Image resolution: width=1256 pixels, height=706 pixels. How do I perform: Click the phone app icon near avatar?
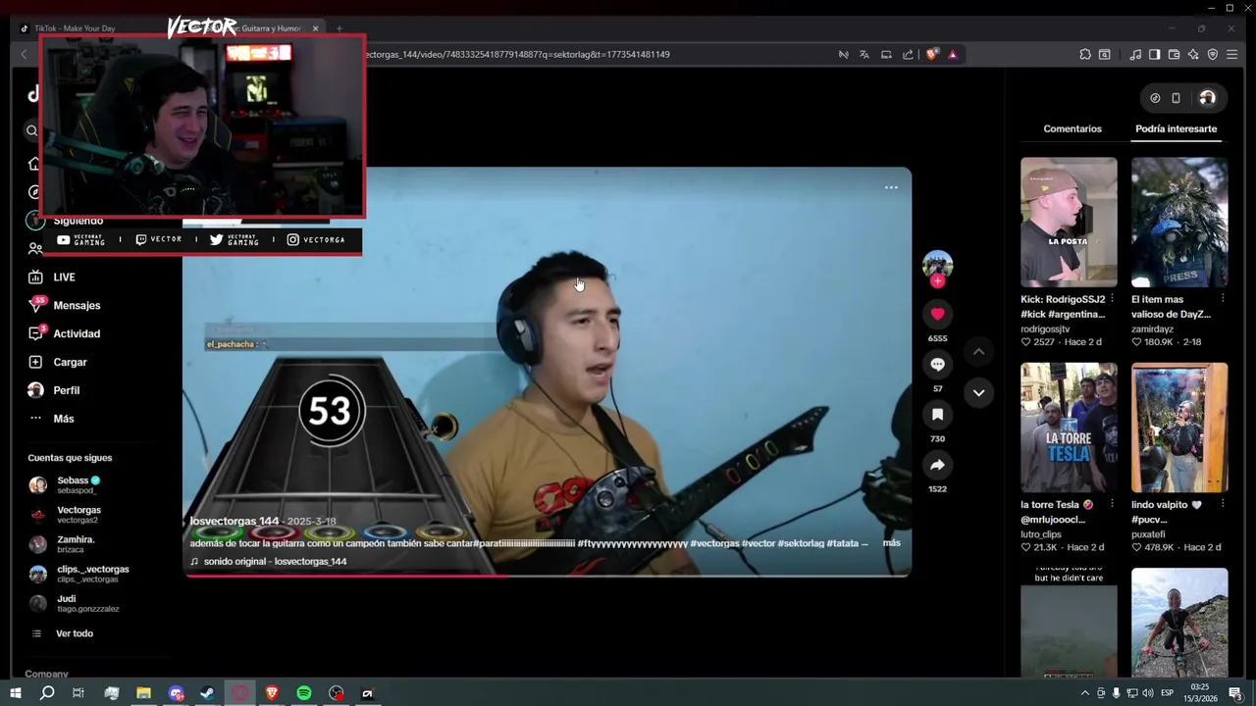pyautogui.click(x=1176, y=98)
